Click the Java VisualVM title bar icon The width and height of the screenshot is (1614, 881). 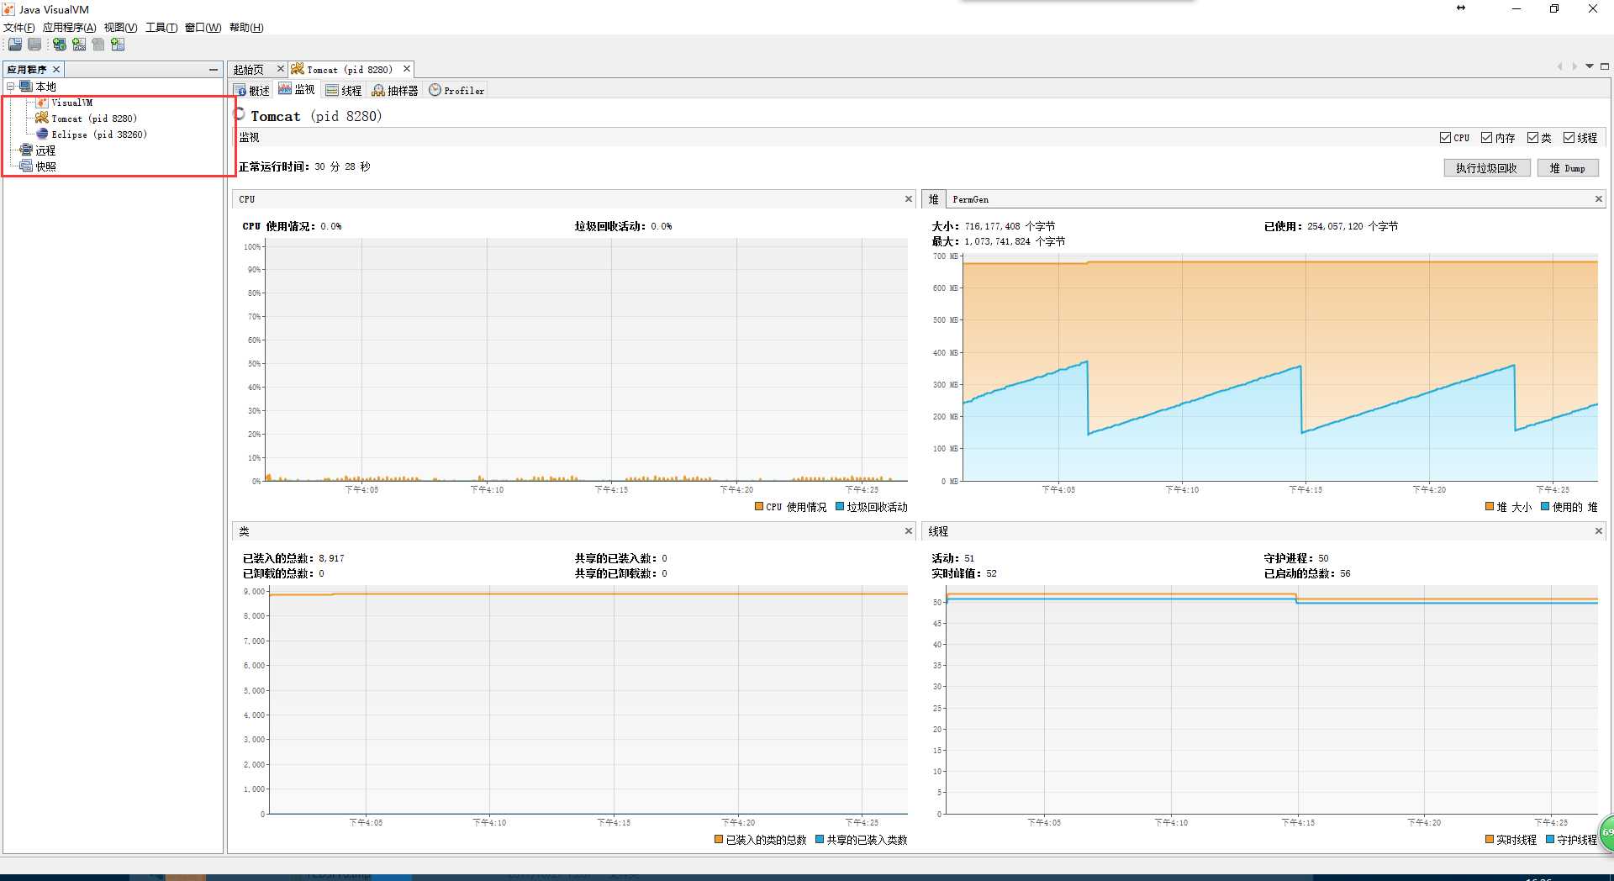[8, 9]
